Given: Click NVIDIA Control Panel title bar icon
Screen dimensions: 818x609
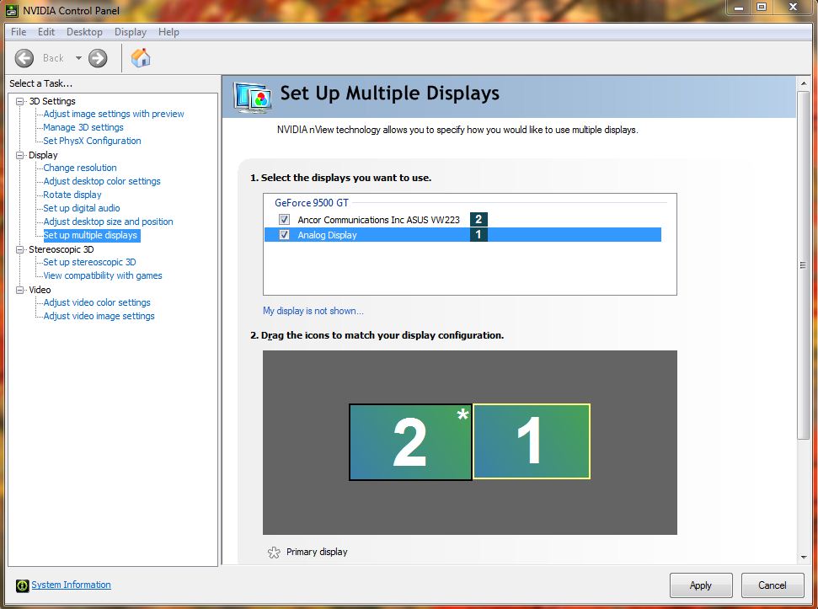Looking at the screenshot, I should 12,10.
